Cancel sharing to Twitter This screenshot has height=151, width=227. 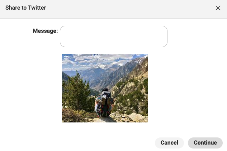click(169, 143)
